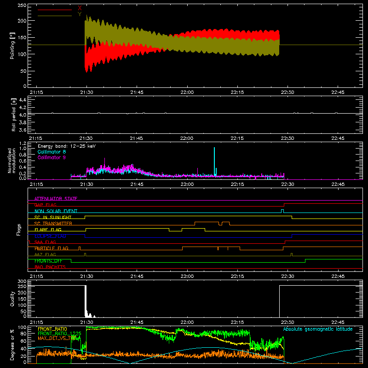
Task: Select the AAZ_FLAG label
Action: click(x=45, y=254)
